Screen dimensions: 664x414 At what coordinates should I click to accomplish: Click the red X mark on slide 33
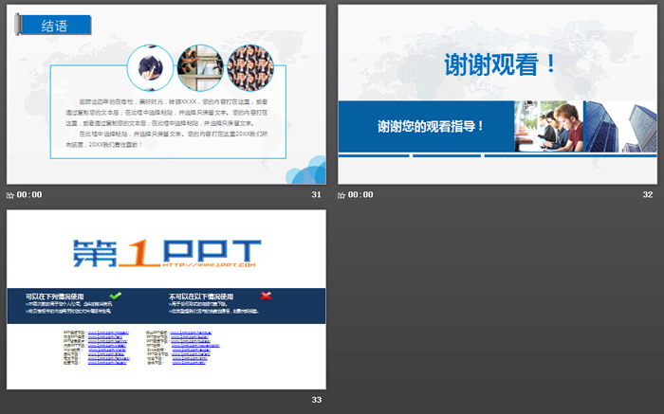[266, 296]
